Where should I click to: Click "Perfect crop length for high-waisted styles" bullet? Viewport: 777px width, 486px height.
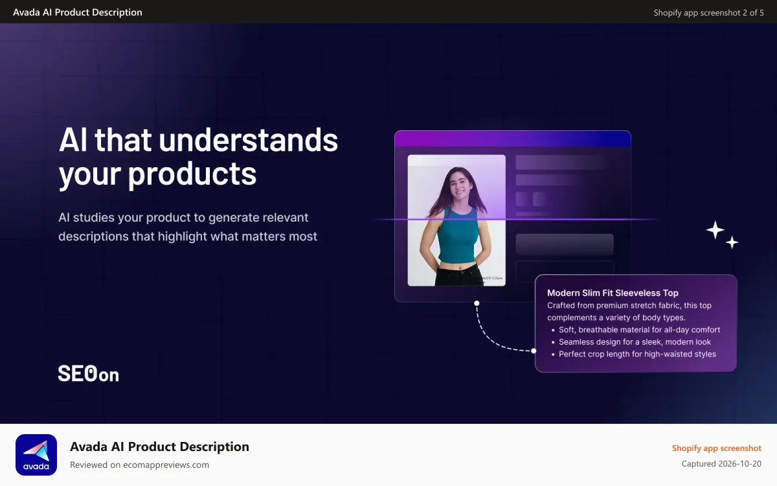tap(638, 354)
